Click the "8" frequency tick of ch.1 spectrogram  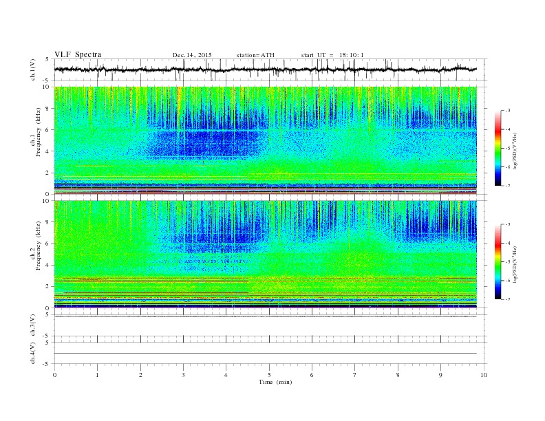coord(47,109)
